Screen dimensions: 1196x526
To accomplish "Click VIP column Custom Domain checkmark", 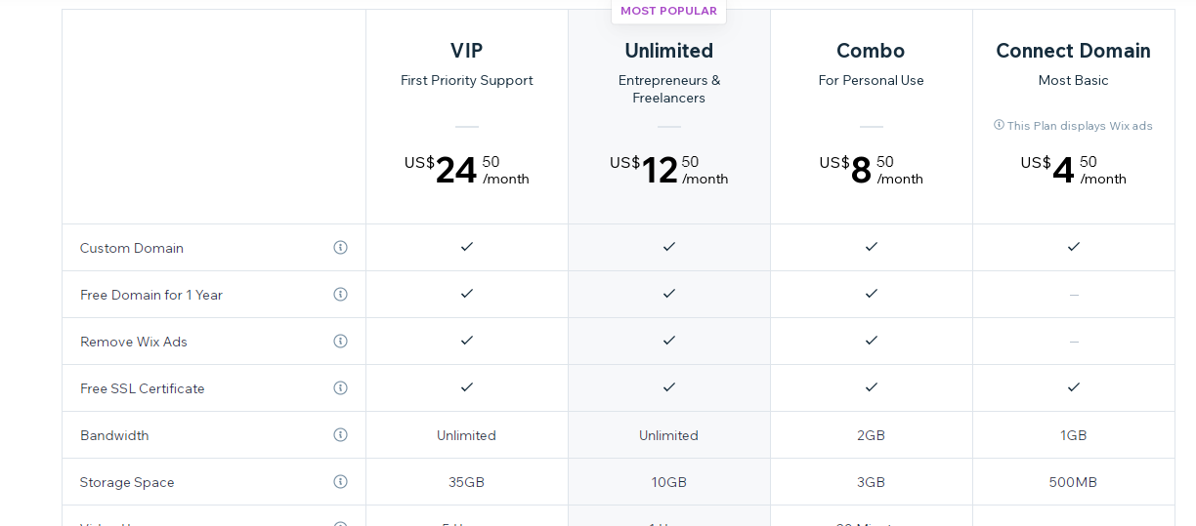I will (x=467, y=247).
